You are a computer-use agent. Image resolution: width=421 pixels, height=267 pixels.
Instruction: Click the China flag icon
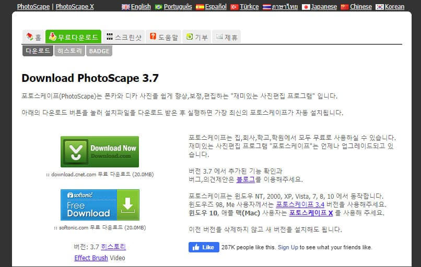(345, 7)
